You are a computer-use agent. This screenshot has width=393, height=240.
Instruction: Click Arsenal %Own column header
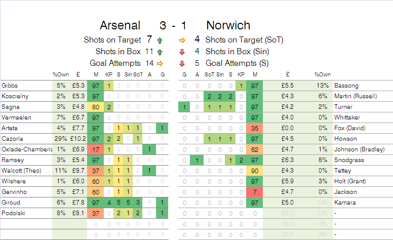(x=61, y=74)
